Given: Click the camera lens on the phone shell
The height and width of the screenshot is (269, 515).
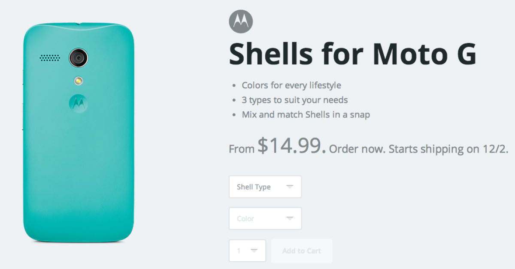Looking at the screenshot, I should click(x=78, y=57).
